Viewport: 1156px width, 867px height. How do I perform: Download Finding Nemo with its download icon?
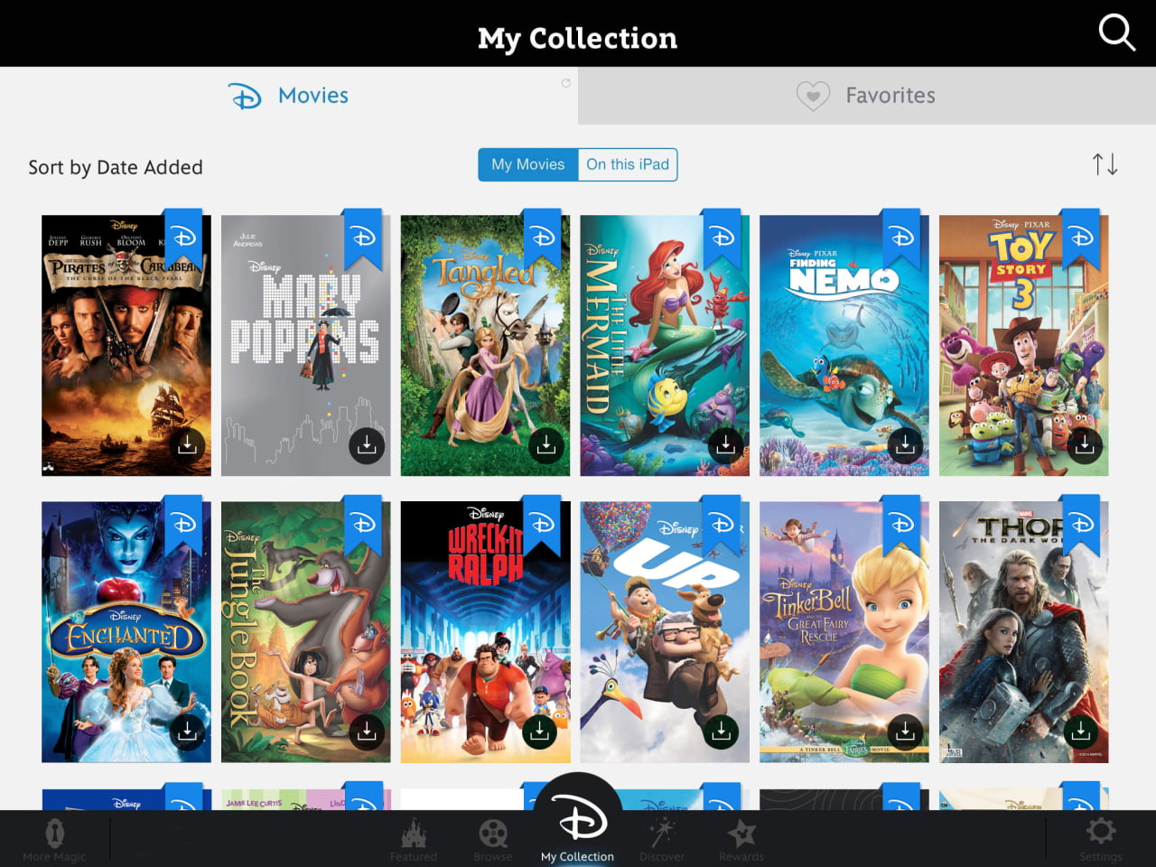903,444
